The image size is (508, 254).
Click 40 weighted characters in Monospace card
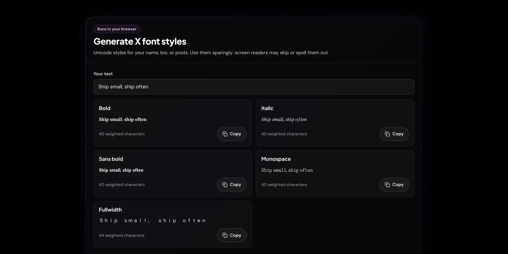tap(284, 185)
